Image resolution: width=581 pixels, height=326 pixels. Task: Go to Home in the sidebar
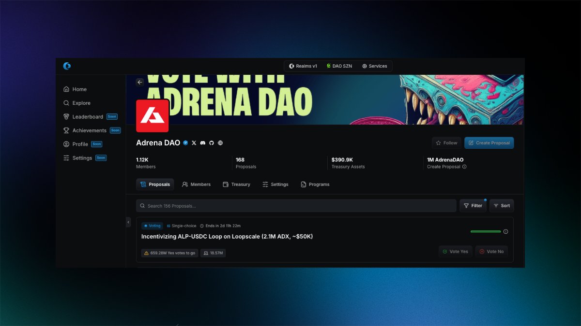click(x=75, y=89)
